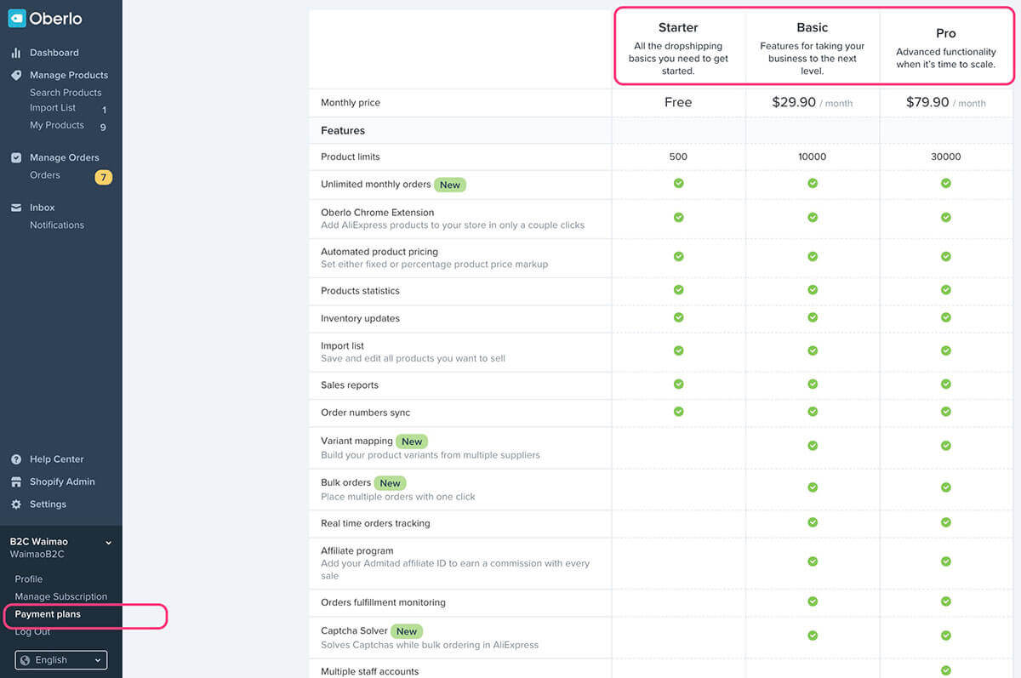Open My Products in the sidebar

point(57,125)
